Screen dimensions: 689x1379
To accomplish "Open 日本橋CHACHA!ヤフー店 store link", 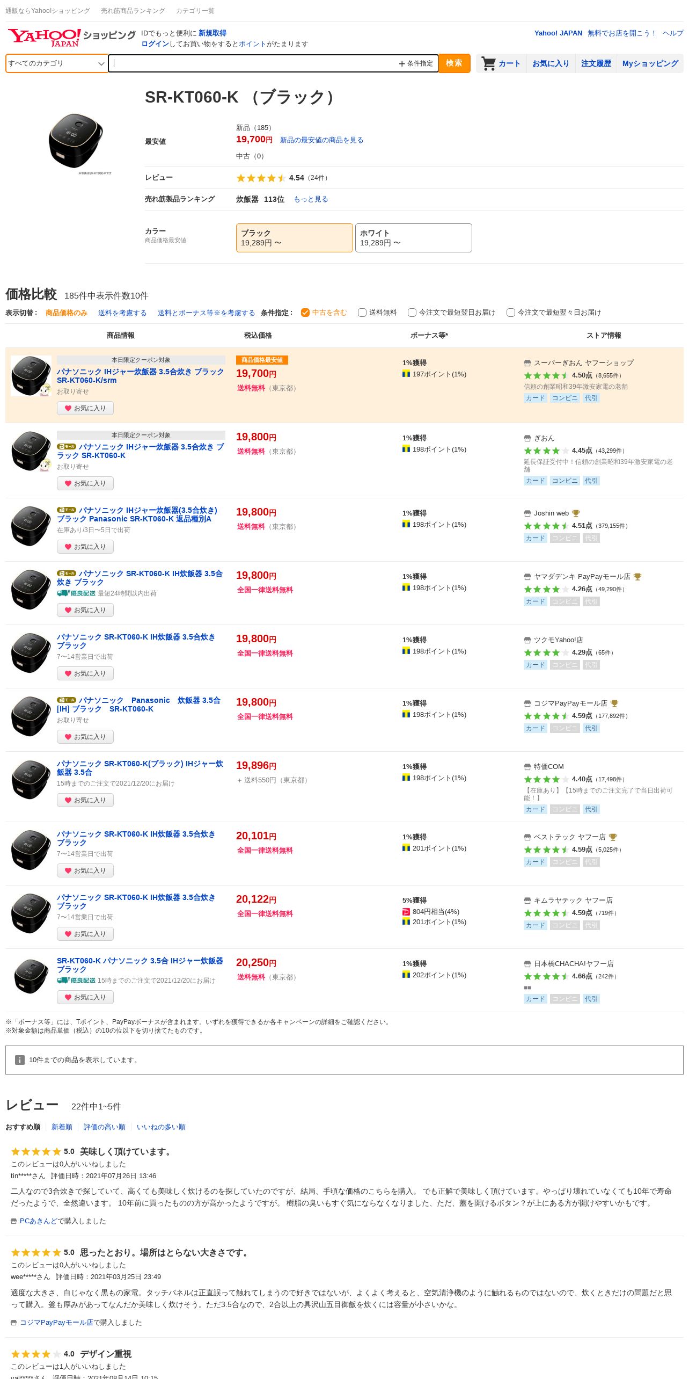I will click(x=574, y=964).
